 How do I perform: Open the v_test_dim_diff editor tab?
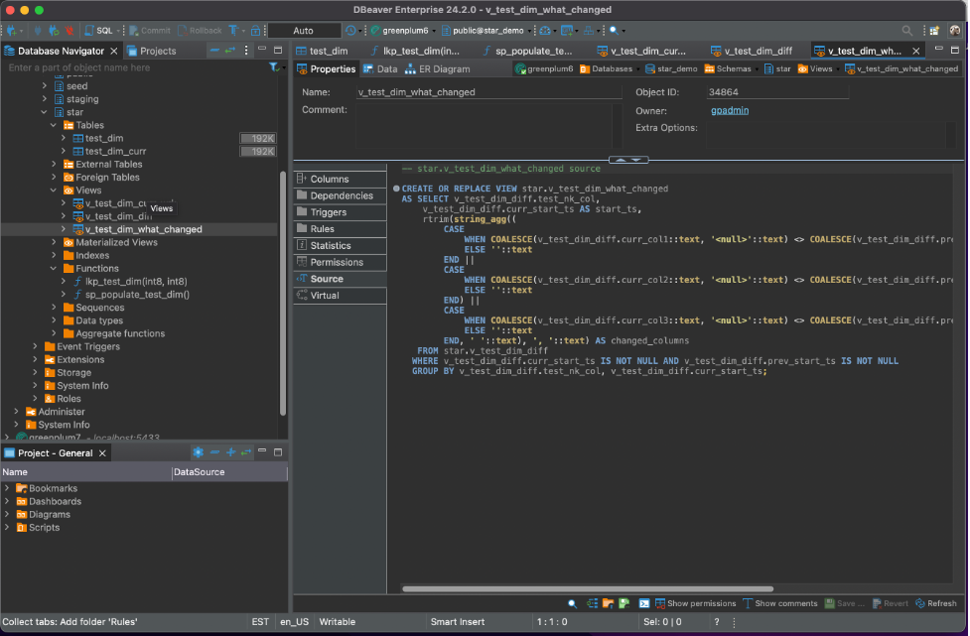tap(755, 51)
